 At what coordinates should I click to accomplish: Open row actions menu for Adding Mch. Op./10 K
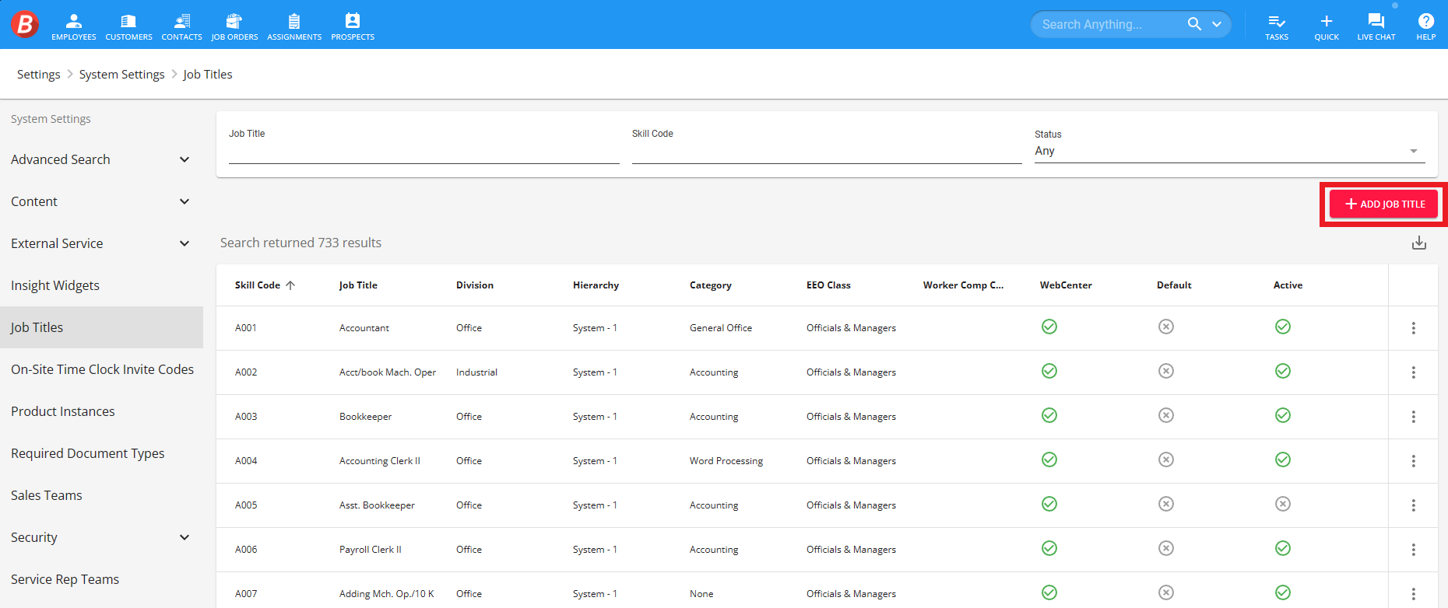point(1414,594)
